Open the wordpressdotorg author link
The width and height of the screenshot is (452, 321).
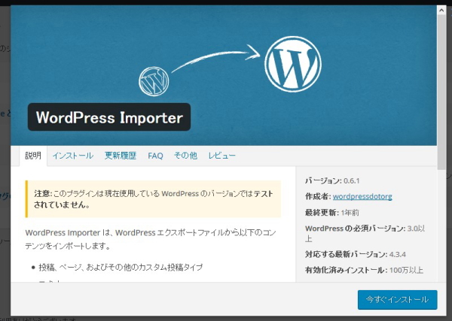coord(362,196)
